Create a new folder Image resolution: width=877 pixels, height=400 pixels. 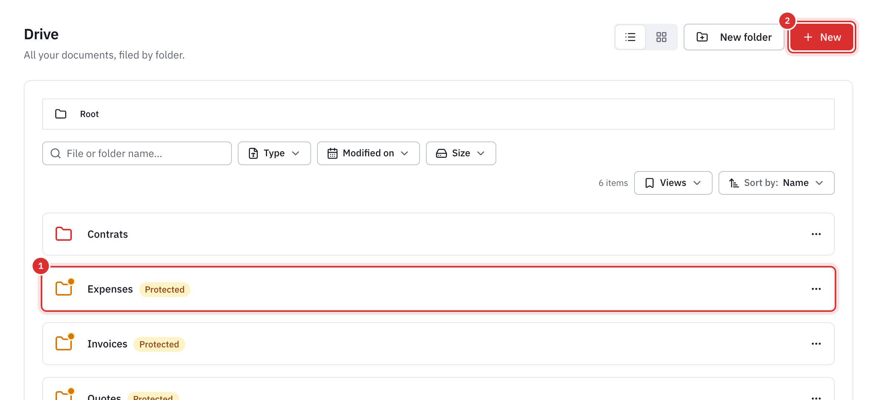click(x=734, y=37)
